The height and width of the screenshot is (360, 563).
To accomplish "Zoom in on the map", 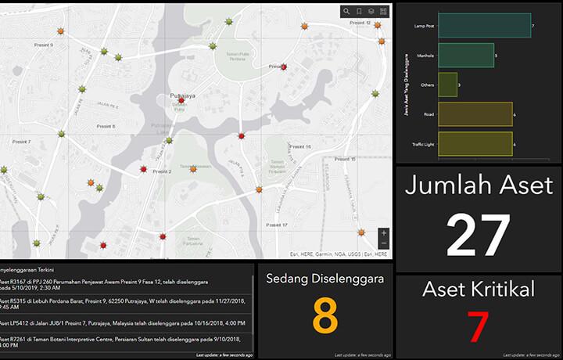I will coord(383,233).
